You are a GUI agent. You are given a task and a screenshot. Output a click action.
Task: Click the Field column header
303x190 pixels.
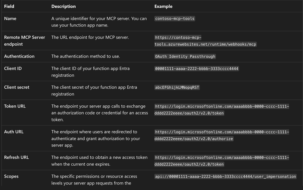(9, 6)
